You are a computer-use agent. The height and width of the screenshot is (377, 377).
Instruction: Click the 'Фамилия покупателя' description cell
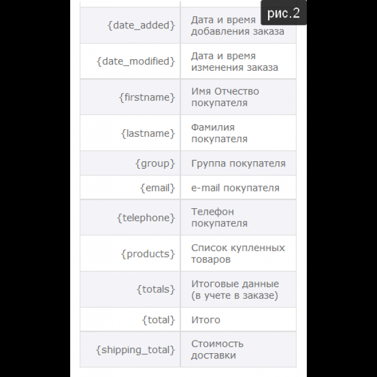[219, 133]
